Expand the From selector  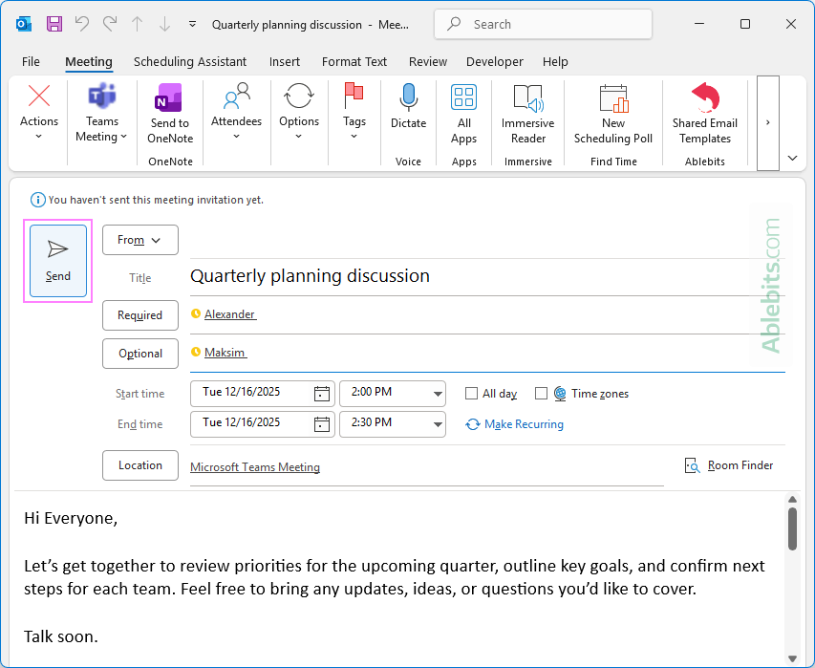(x=139, y=240)
